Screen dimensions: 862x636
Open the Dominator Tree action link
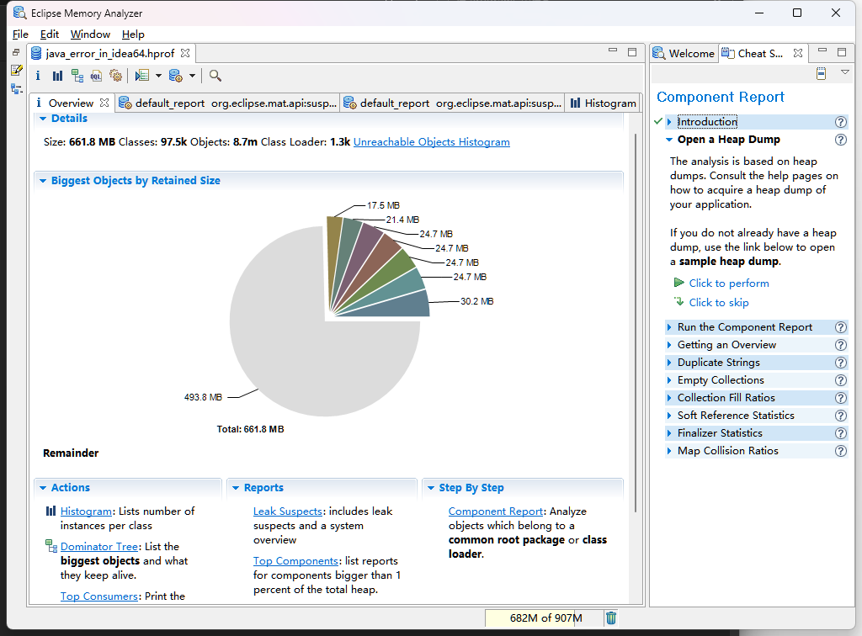(x=99, y=547)
